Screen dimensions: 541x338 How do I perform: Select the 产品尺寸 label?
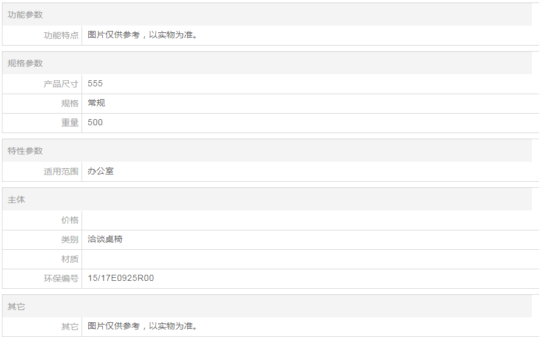tap(61, 84)
